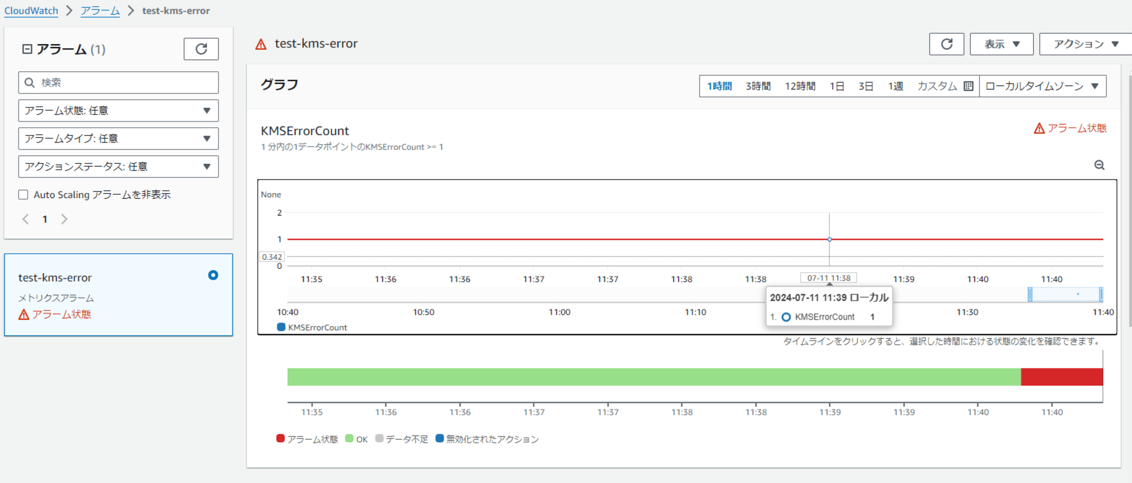Select the 1週 time range tab
Viewport: 1132px width, 483px height.
point(895,86)
